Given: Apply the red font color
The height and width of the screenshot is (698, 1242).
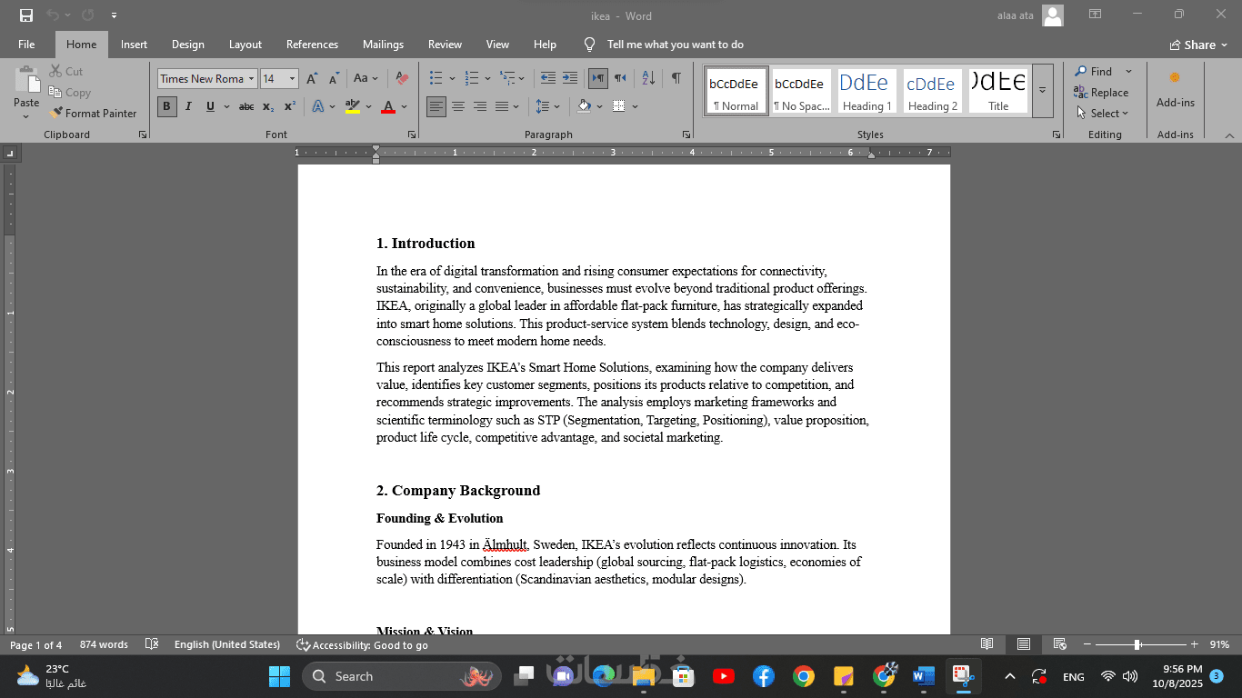Looking at the screenshot, I should coord(388,106).
